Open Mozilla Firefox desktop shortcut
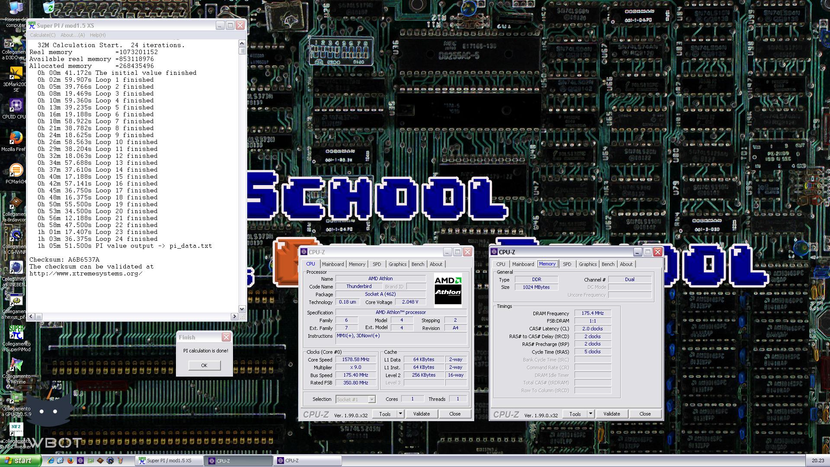 click(x=14, y=141)
